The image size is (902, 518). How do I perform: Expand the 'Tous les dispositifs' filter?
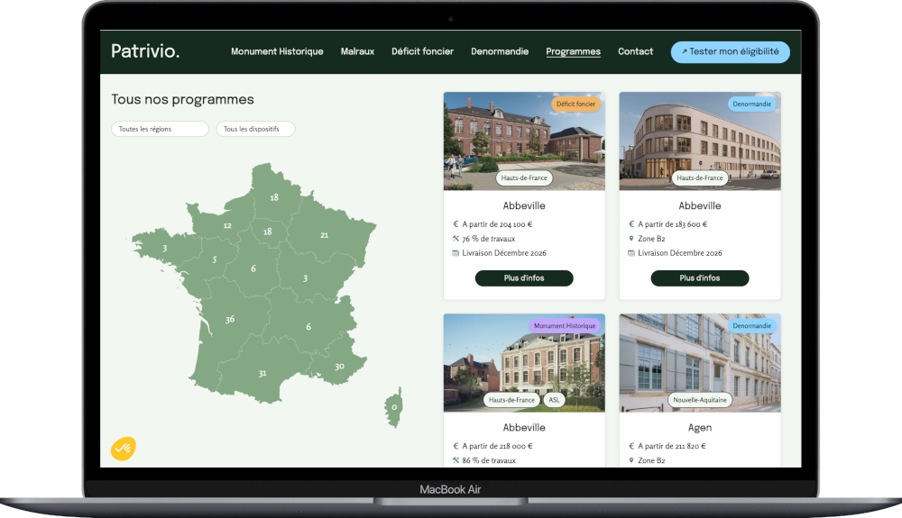point(255,129)
